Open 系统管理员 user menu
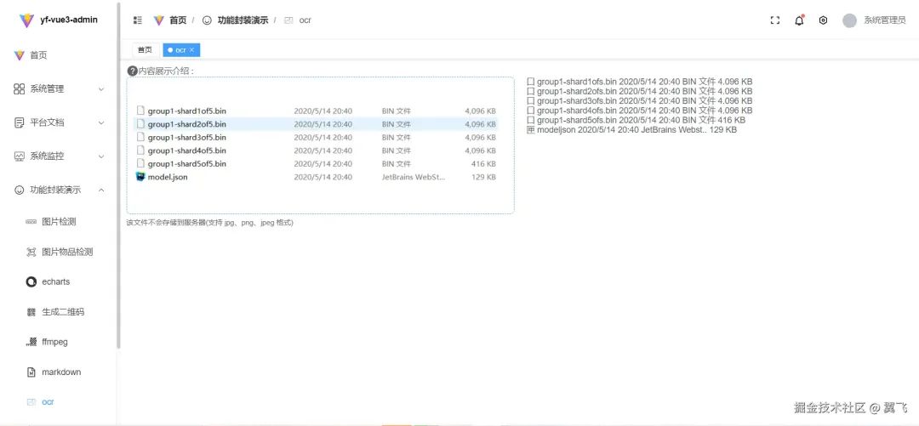 coord(884,20)
